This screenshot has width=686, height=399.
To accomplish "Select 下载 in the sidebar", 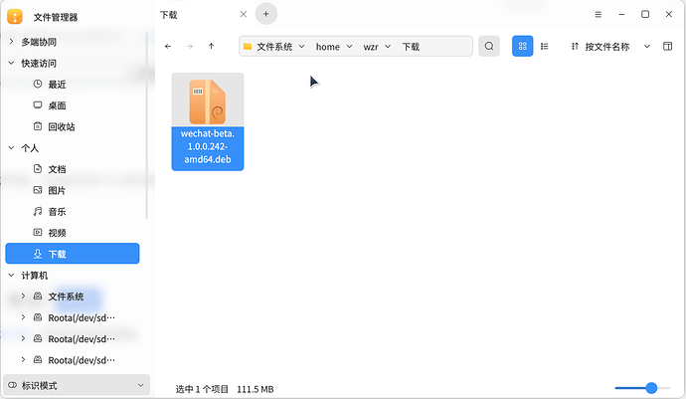I will [73, 254].
